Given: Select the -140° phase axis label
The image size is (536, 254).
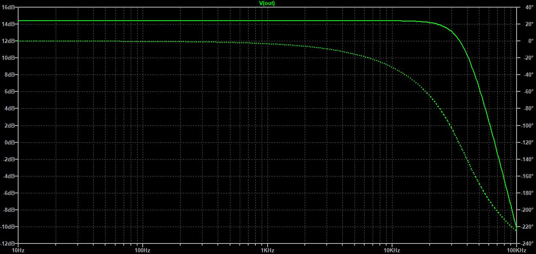Looking at the screenshot, I should point(528,159).
